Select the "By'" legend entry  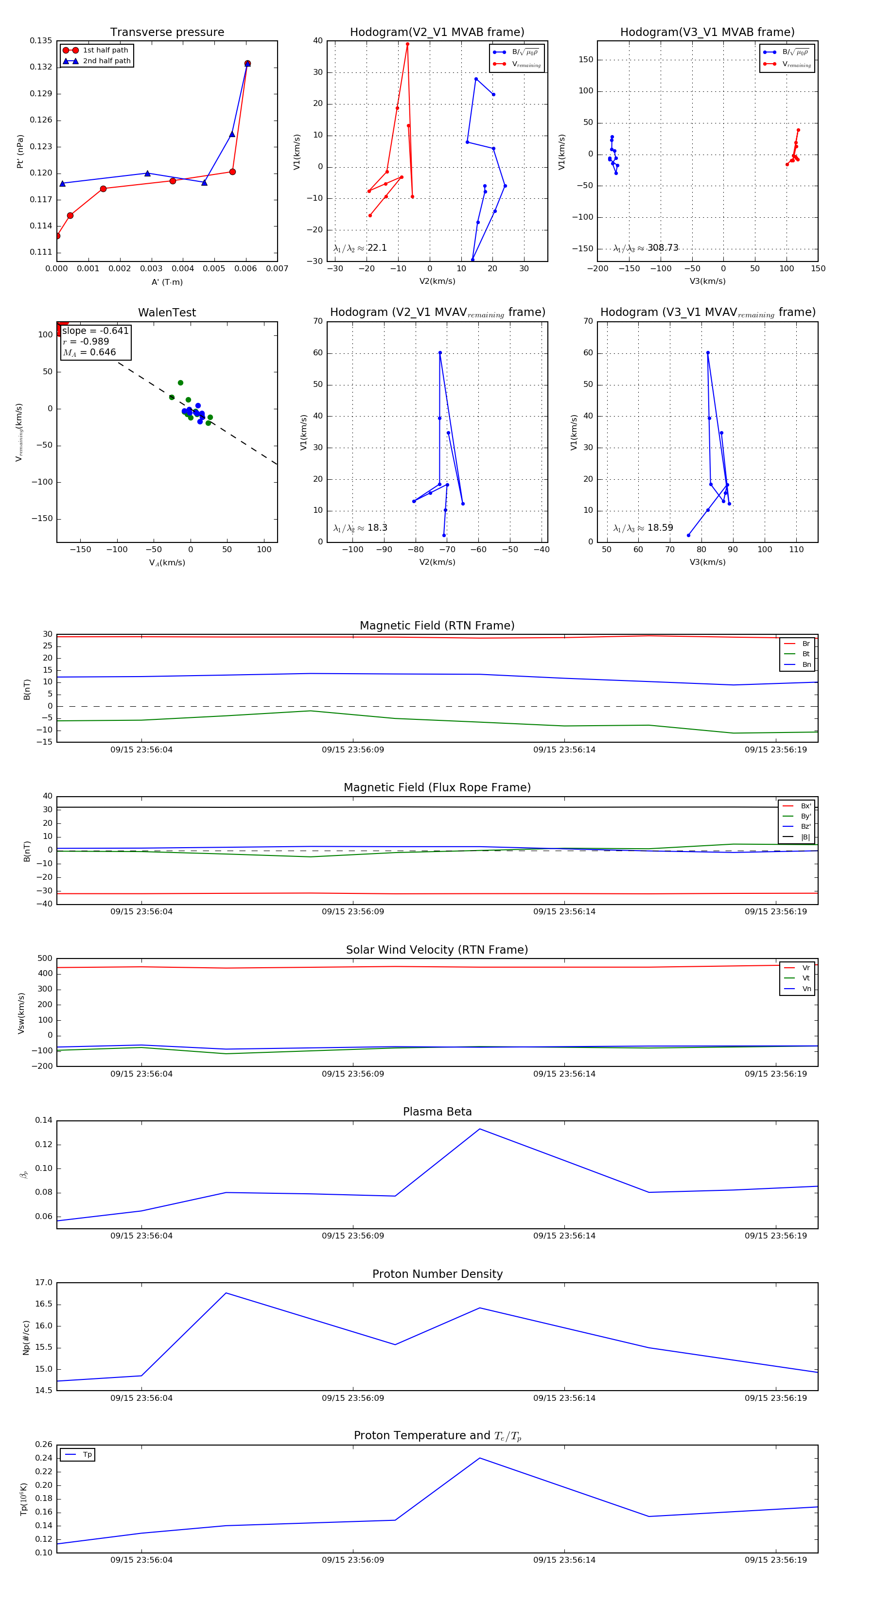pos(797,816)
